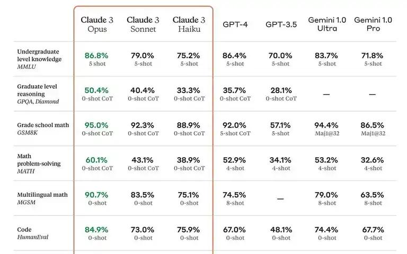This screenshot has width=407, height=254.
Task: Click the 95.0% Opus GSM8K value
Action: (96, 125)
